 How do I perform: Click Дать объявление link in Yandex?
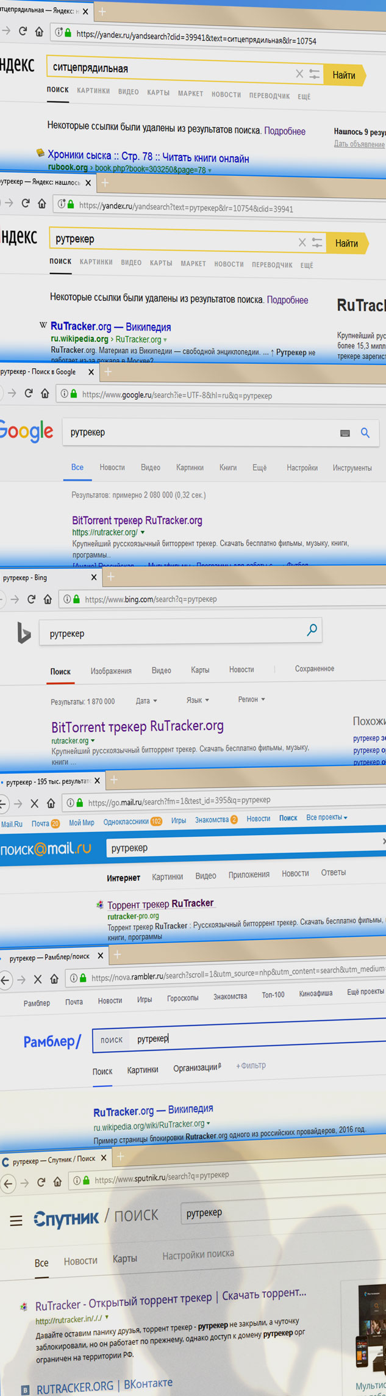click(x=359, y=144)
